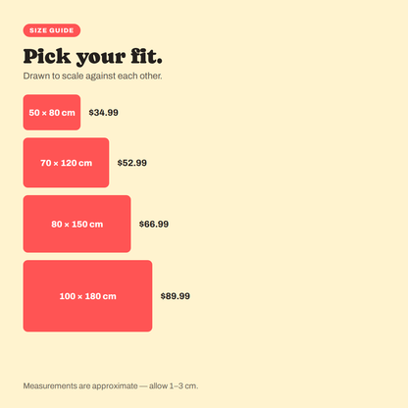Click the word SIZE in the red badge
Screen dimensions: 408x408
pos(38,30)
